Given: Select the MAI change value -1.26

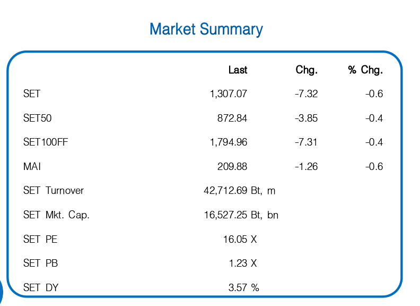Looking at the screenshot, I should tap(306, 167).
